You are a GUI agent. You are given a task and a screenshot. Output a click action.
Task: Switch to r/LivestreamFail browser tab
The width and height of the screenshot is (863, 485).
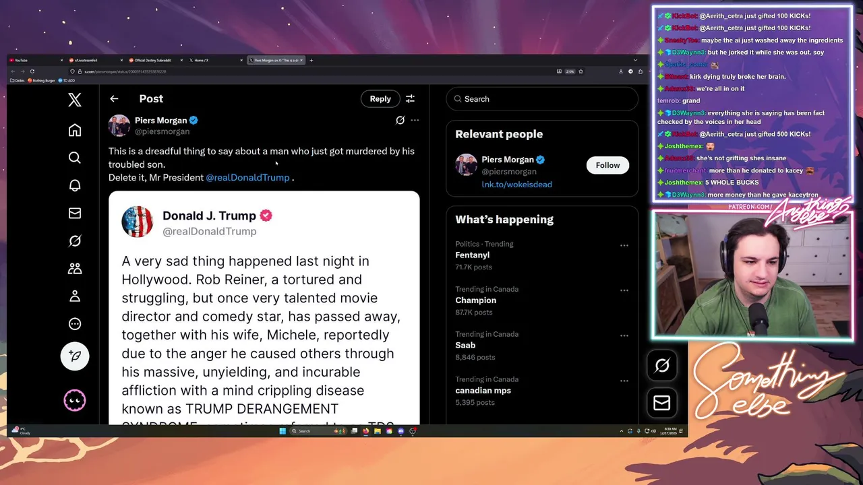click(x=96, y=60)
